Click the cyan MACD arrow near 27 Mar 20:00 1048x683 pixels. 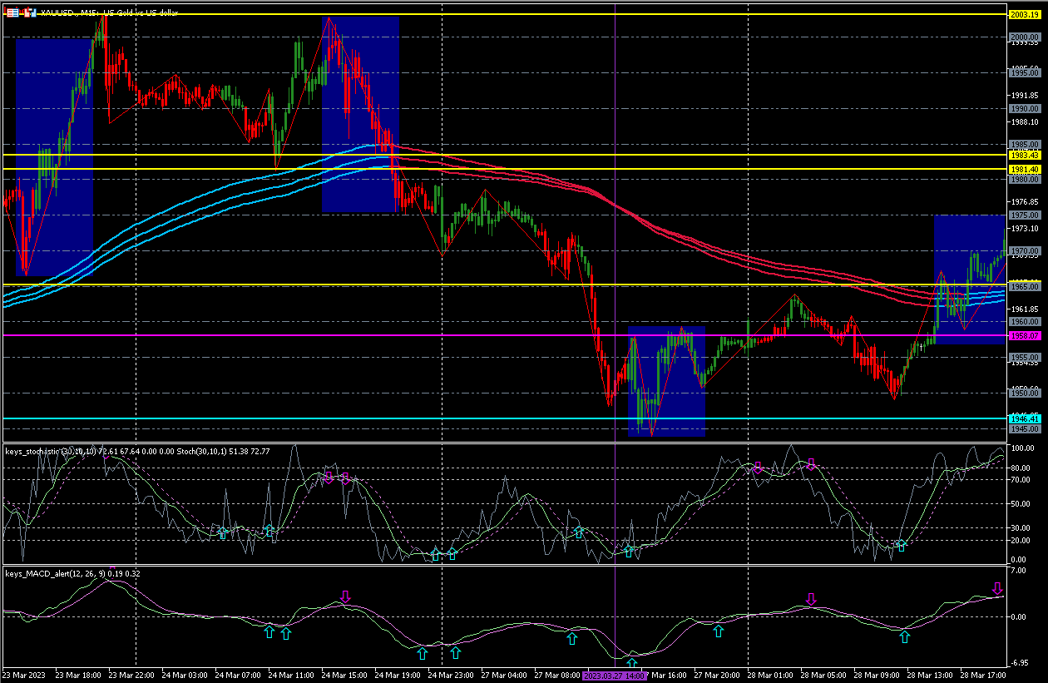(x=719, y=631)
